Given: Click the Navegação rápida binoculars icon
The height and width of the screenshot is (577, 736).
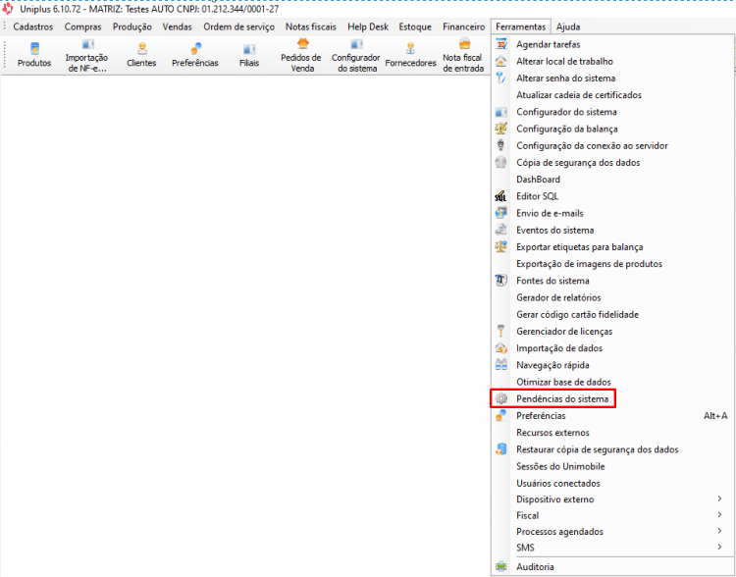Looking at the screenshot, I should click(x=501, y=365).
